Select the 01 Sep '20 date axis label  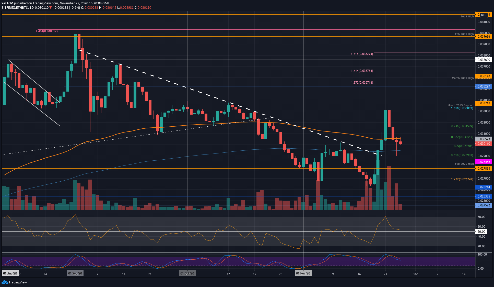tap(75, 273)
